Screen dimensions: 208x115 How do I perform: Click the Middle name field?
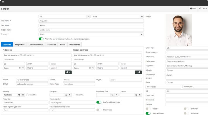tap(91, 30)
